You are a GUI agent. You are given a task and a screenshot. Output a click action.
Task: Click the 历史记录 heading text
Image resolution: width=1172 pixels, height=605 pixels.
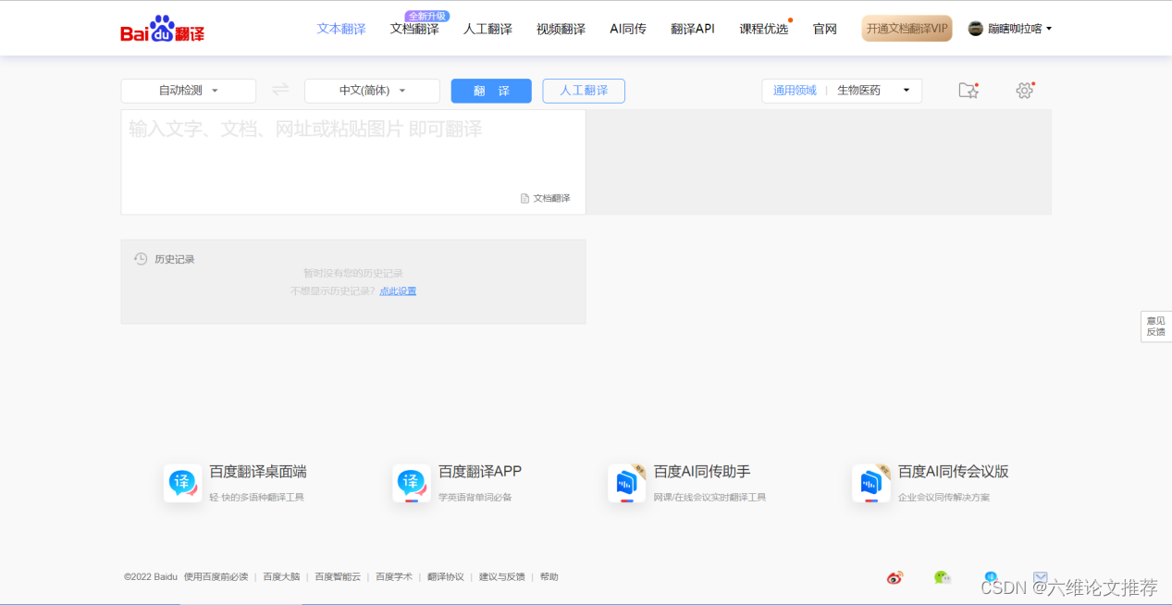coord(175,259)
